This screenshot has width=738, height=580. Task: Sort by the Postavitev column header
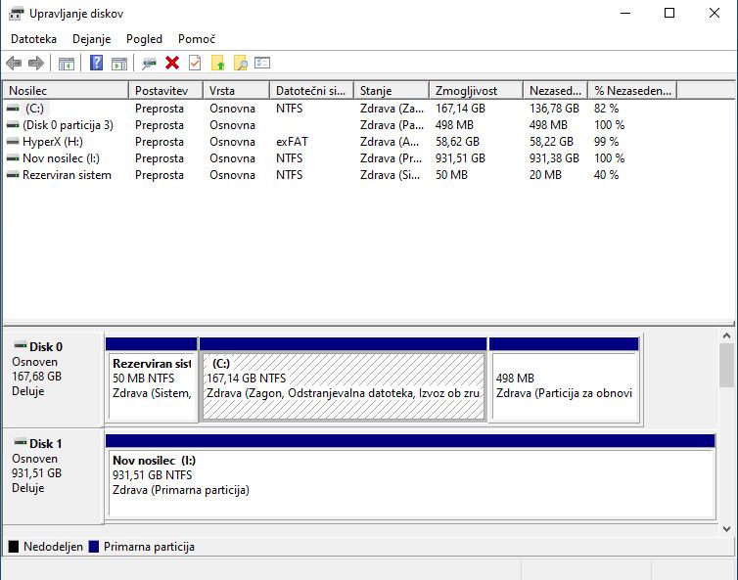[x=165, y=90]
